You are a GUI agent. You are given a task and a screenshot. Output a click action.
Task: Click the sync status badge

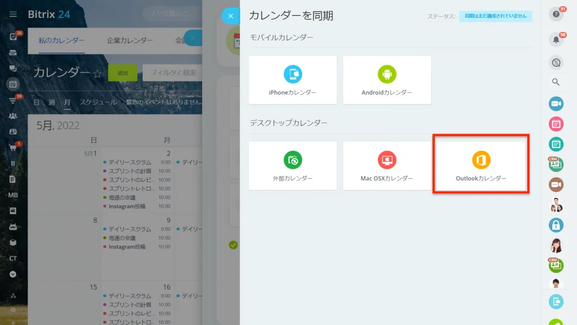(495, 16)
